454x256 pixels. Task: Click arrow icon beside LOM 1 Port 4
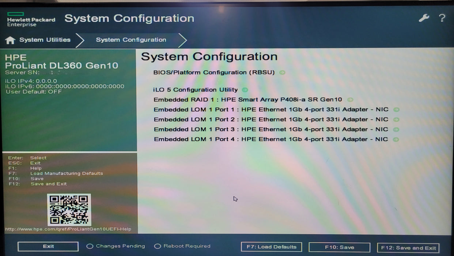tap(396, 139)
